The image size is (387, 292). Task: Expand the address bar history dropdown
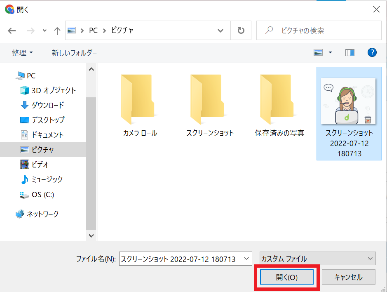(221, 31)
